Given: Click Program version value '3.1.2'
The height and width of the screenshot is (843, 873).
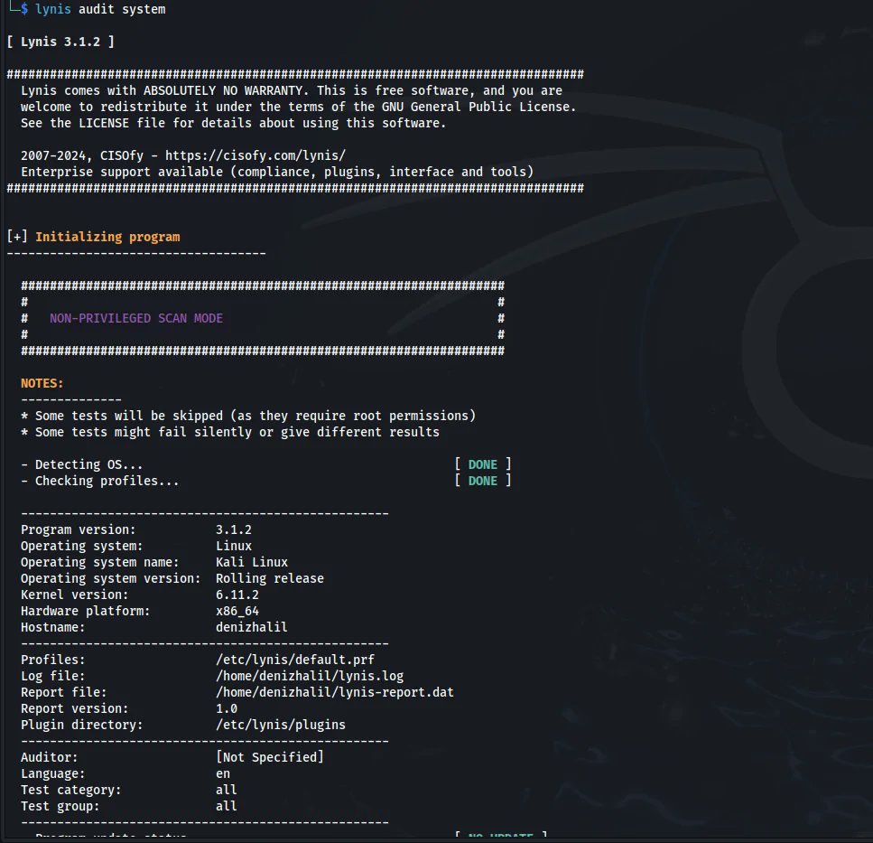Looking at the screenshot, I should [234, 529].
